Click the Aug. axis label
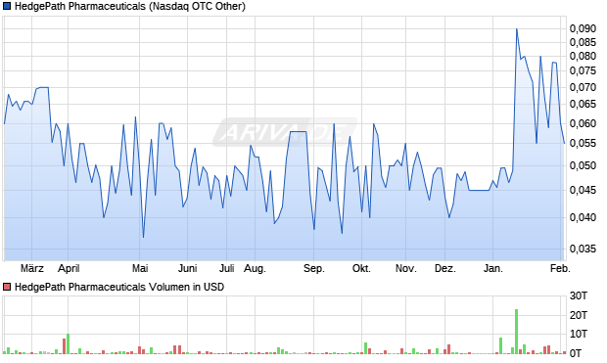 point(255,269)
